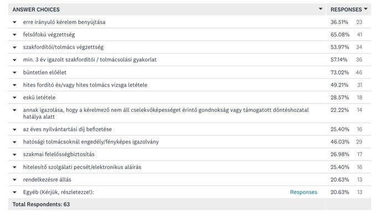Sort by Answer Choices column dropdown arrow

320,9
